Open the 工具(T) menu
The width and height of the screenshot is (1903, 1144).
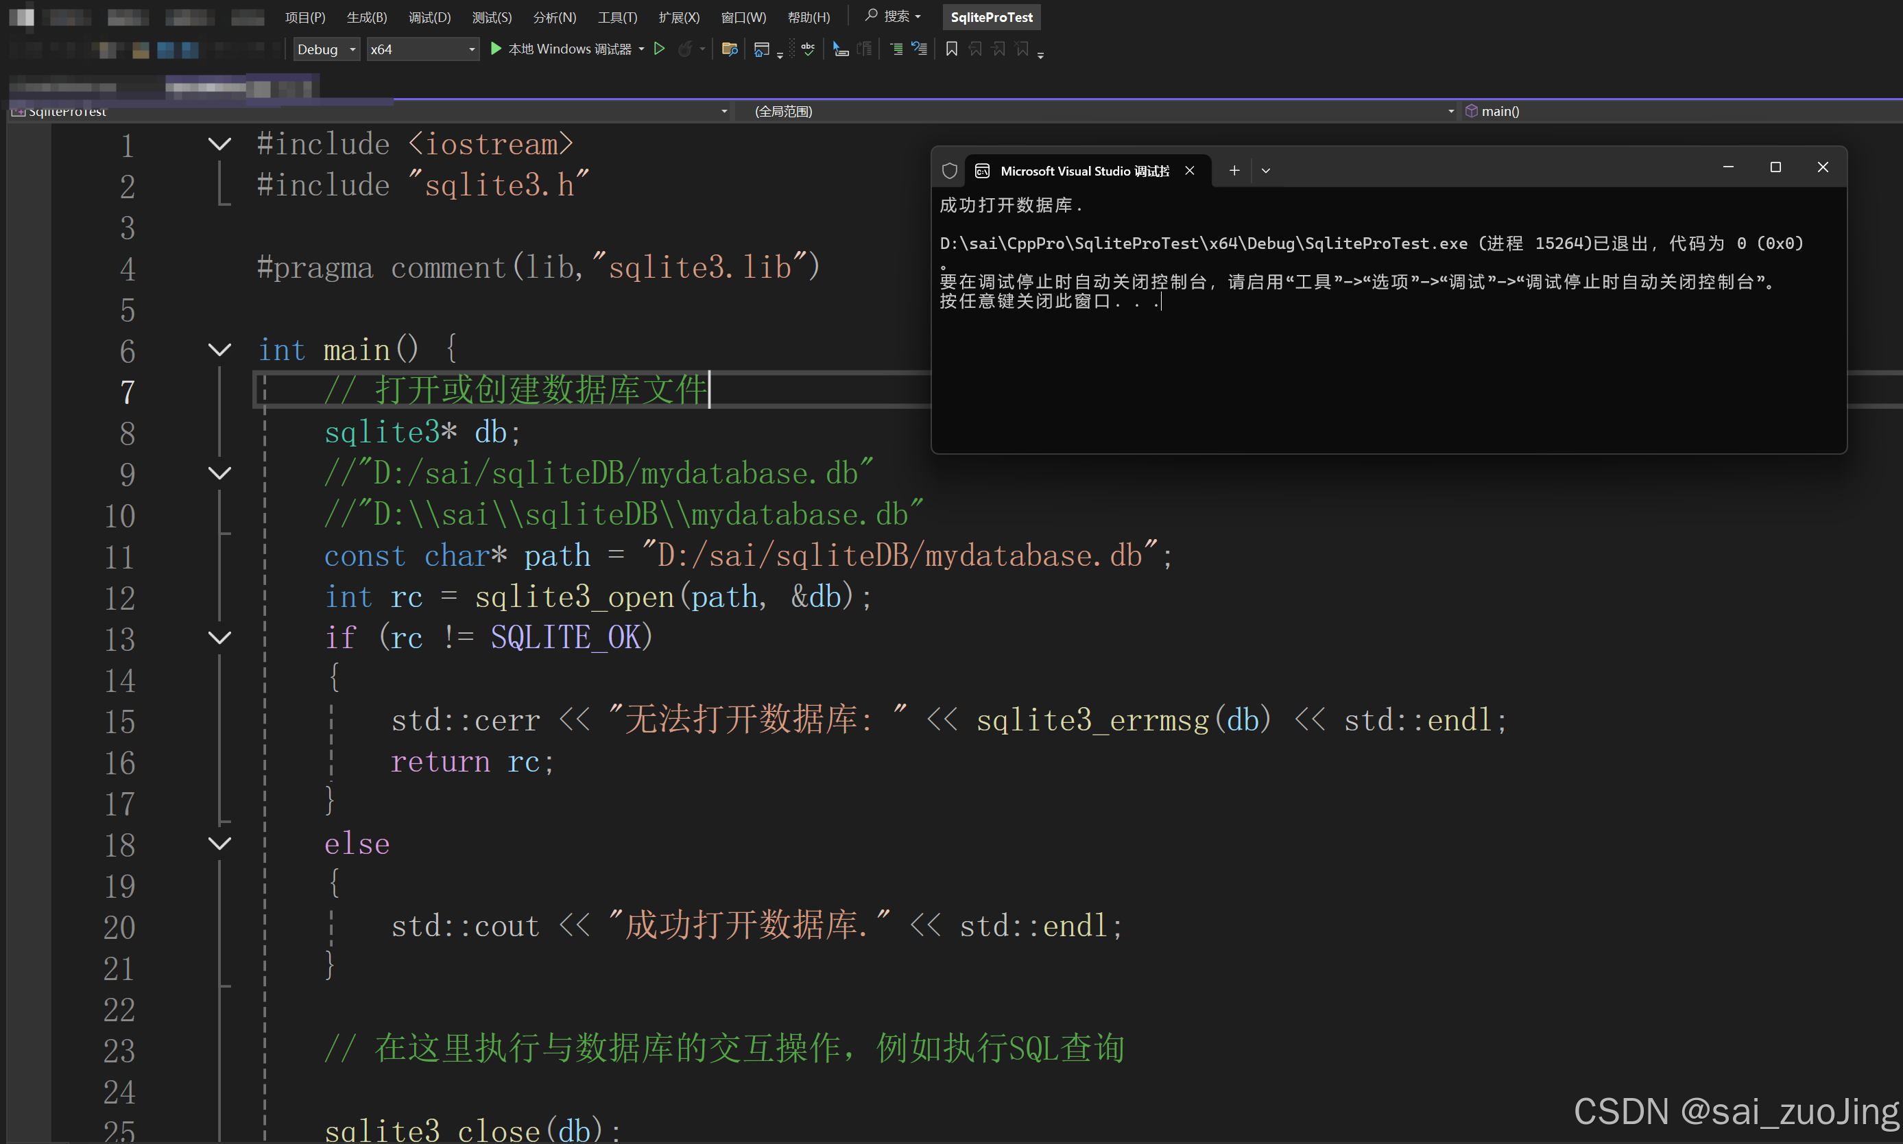coord(617,17)
